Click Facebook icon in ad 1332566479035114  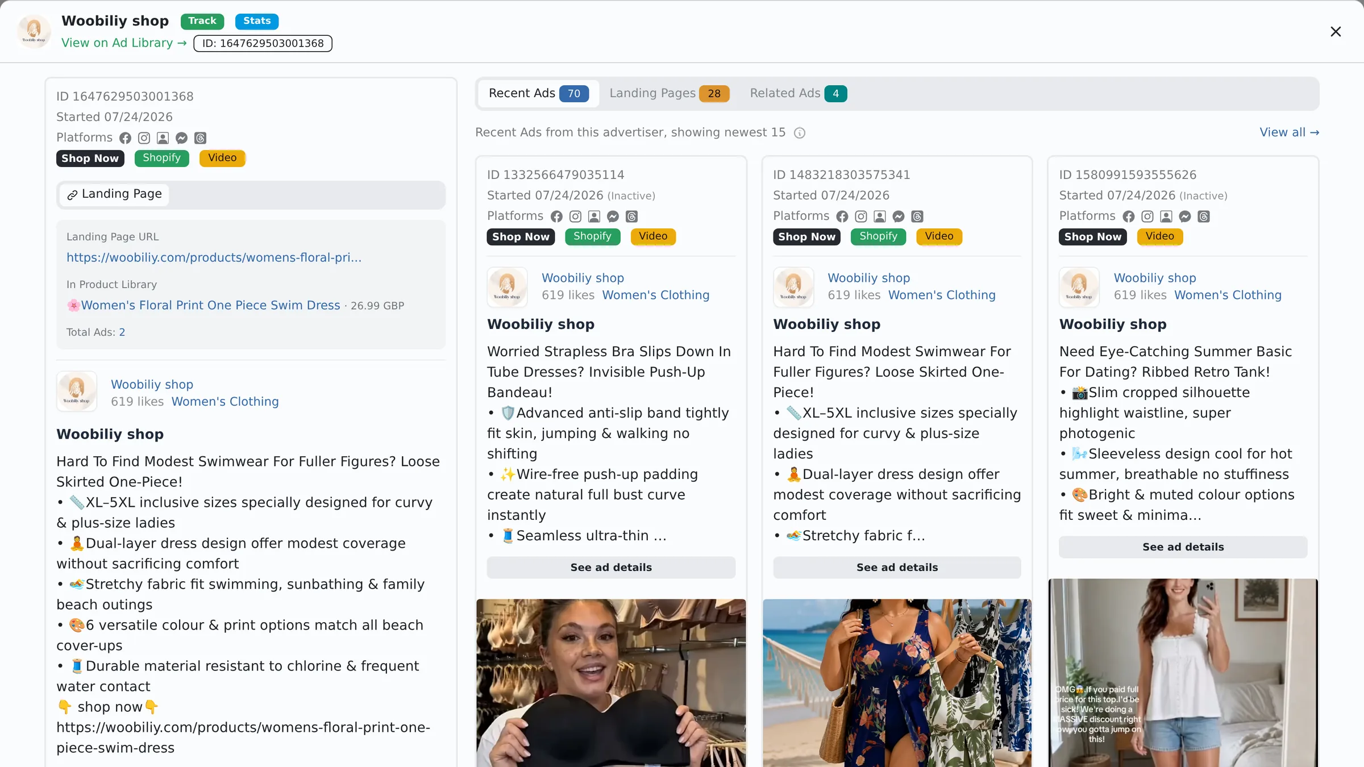point(556,216)
